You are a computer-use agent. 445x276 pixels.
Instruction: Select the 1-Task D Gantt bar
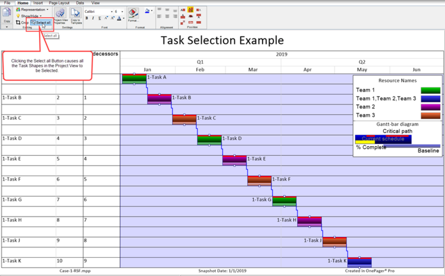point(210,140)
